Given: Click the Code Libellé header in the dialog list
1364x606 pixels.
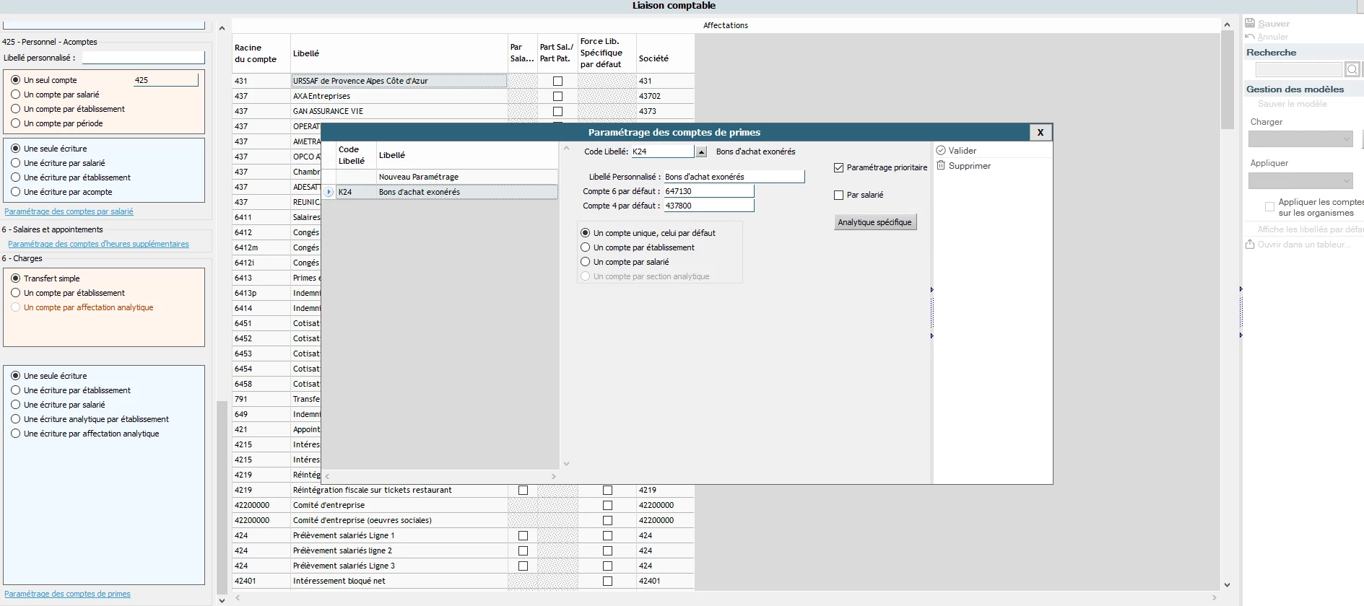Looking at the screenshot, I should (355, 155).
